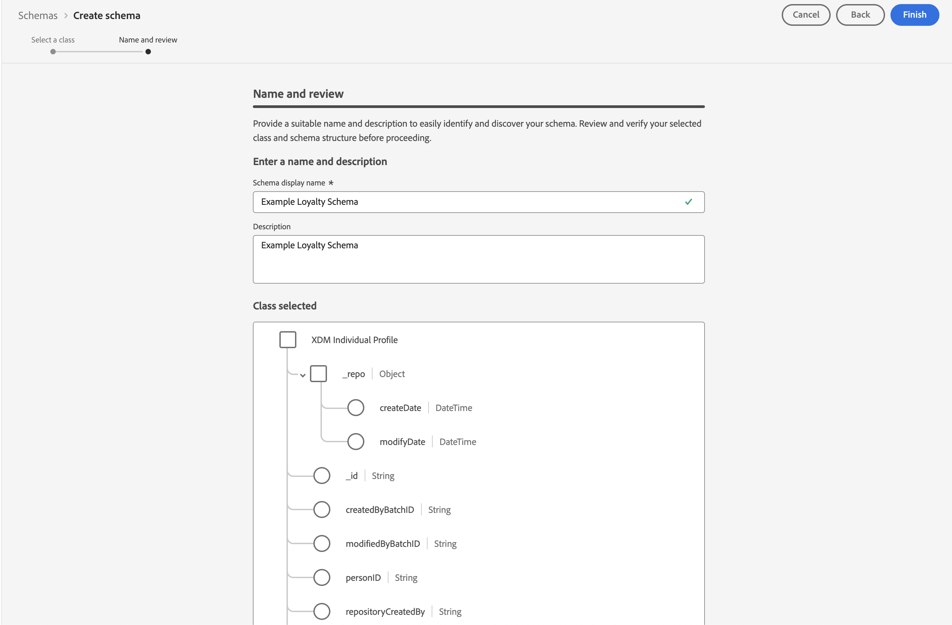952x625 pixels.
Task: Click the _id field circle icon
Action: [x=322, y=476]
